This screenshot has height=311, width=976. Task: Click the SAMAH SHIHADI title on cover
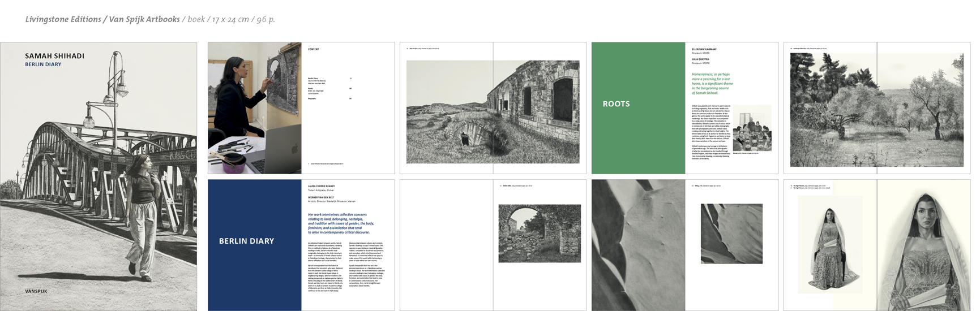[x=55, y=56]
